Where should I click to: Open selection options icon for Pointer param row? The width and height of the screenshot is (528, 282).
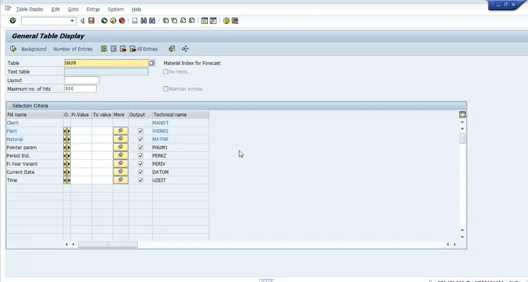coord(67,147)
